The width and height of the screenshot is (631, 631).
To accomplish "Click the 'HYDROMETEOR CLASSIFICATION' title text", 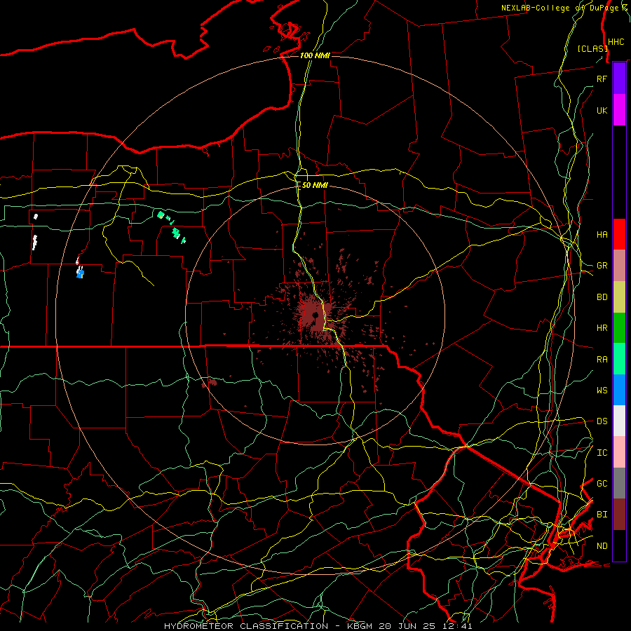I will point(246,626).
